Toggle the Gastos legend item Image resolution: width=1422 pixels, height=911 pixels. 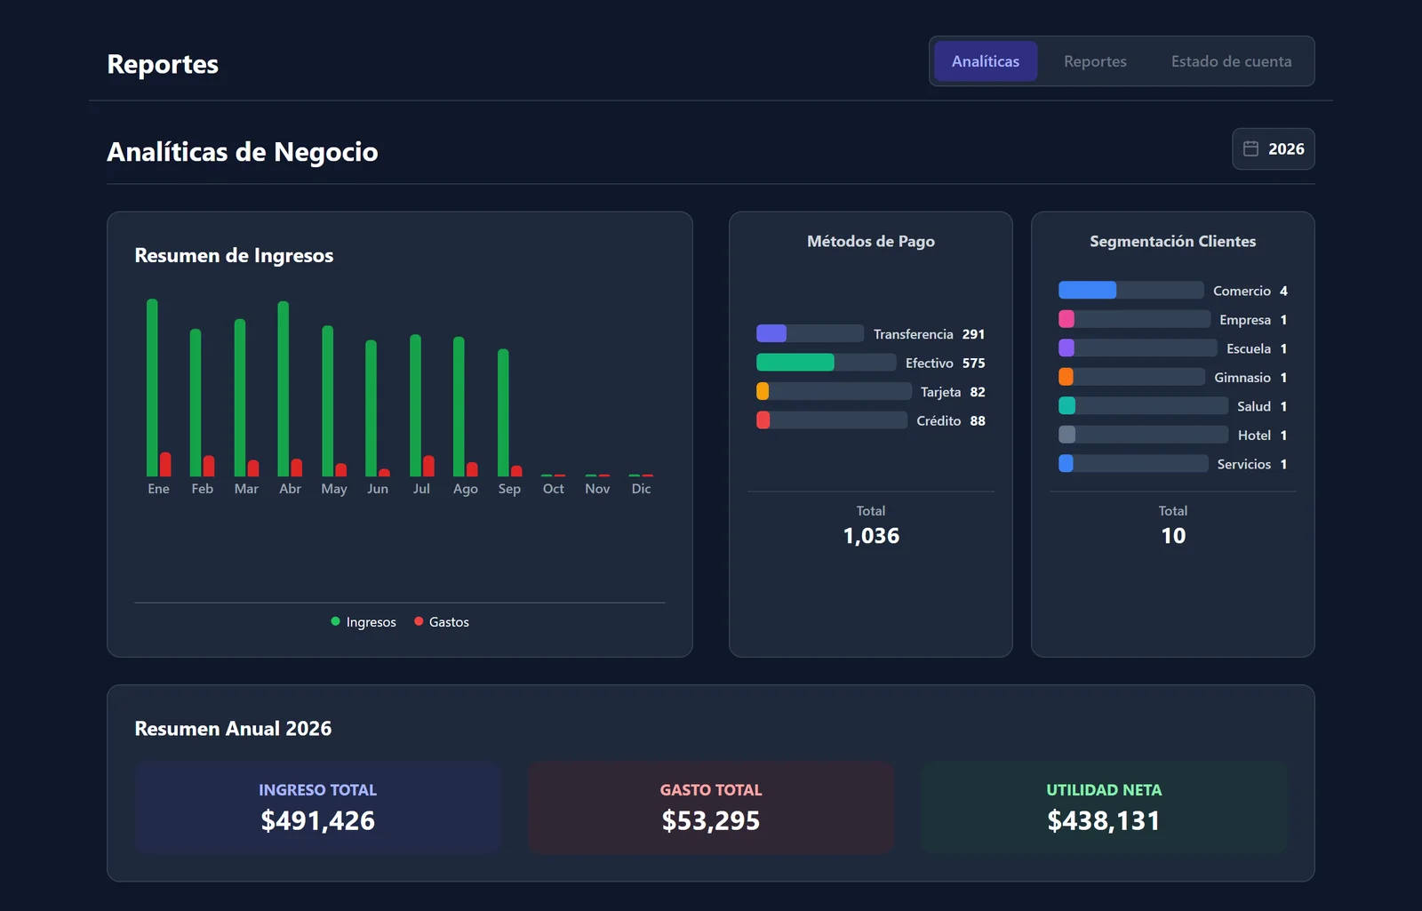pos(441,622)
